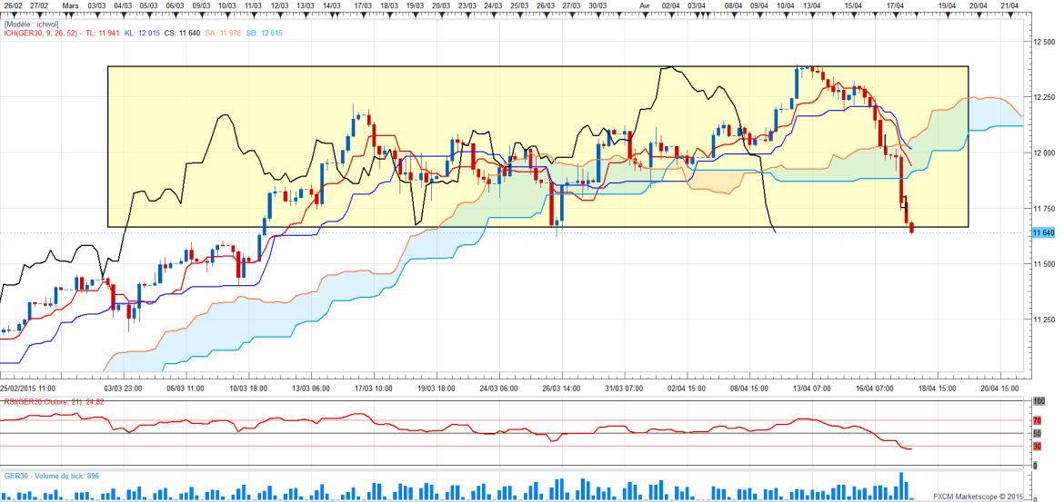
Task: Click the '15/04' date on the time ruler
Action: point(854,5)
